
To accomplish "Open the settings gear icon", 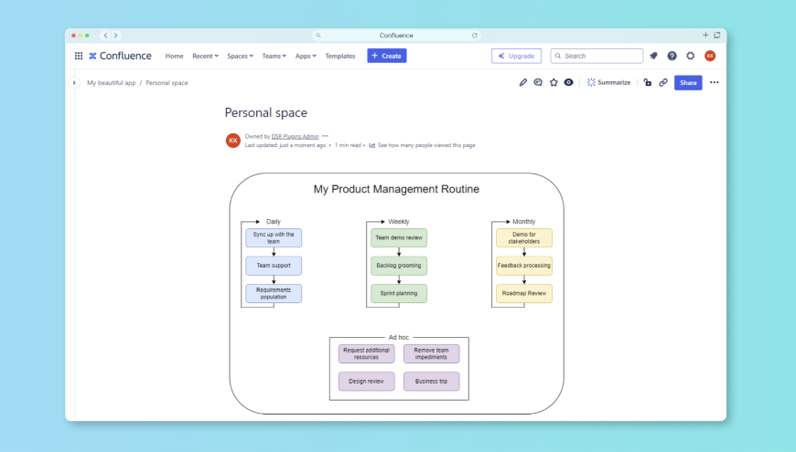I will 691,56.
